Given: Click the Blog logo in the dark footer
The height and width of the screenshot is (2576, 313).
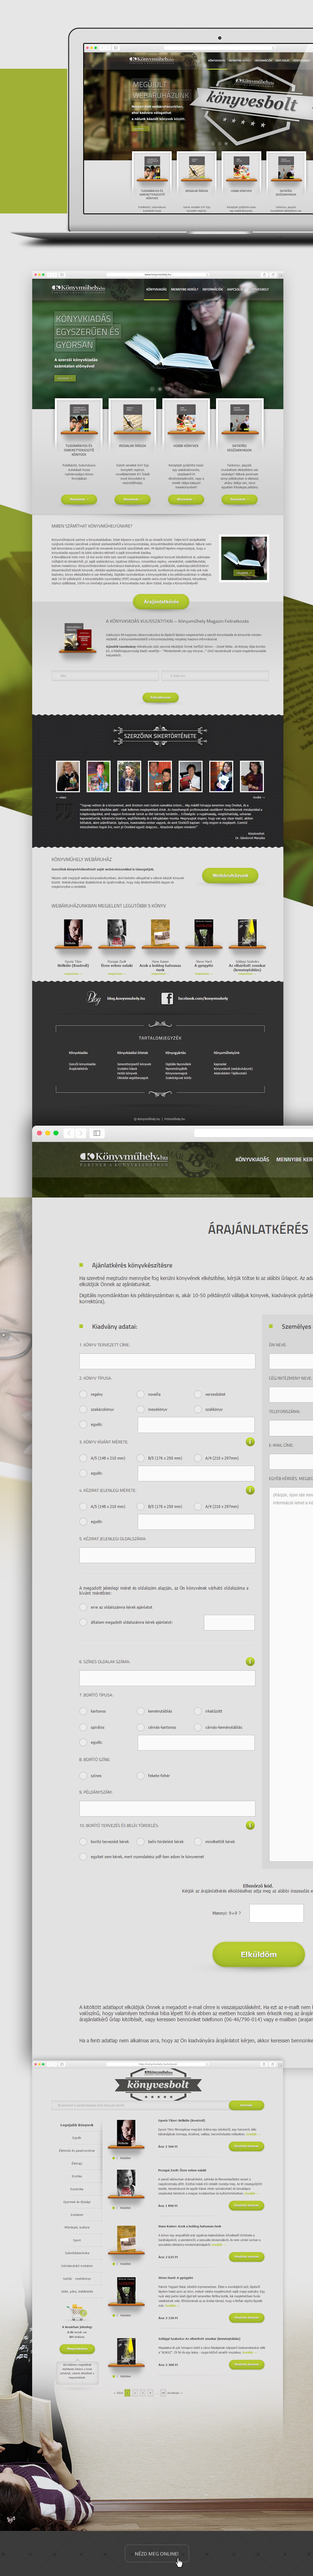Looking at the screenshot, I should 94,998.
